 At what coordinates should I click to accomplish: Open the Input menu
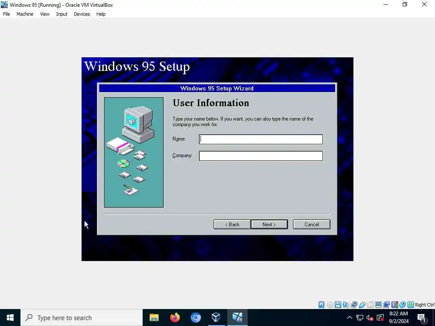(x=62, y=14)
